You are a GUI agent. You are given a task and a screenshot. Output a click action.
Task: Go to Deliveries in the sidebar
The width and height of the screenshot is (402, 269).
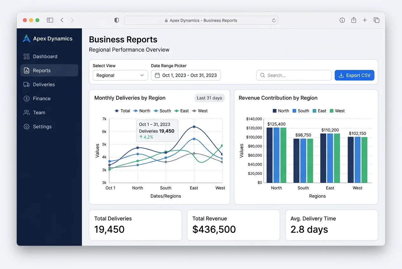tap(49, 84)
